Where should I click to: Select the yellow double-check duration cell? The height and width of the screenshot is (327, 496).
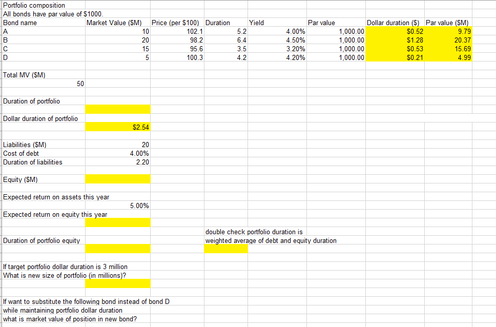point(225,249)
